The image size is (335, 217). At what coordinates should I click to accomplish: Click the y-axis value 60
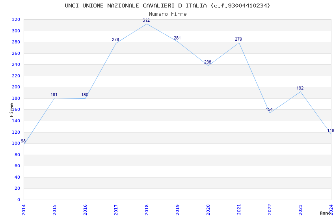(17, 166)
